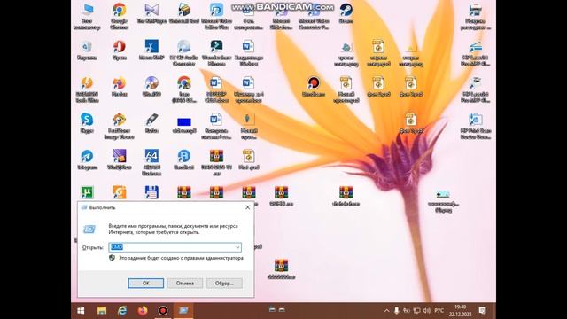Viewport: 567px width, 319px height.
Task: Click Отмена in the Run dialog
Action: point(185,284)
